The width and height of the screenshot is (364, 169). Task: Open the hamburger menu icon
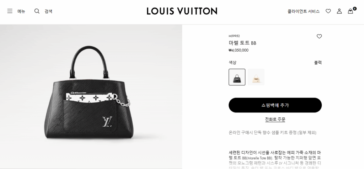coord(10,11)
